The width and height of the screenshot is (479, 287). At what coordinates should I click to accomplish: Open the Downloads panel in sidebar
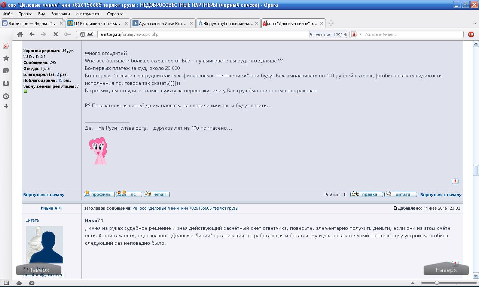click(x=6, y=84)
